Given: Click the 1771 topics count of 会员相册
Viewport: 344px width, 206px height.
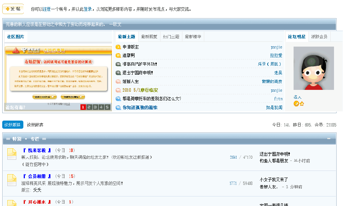Looking at the screenshot, I should click(x=233, y=183).
